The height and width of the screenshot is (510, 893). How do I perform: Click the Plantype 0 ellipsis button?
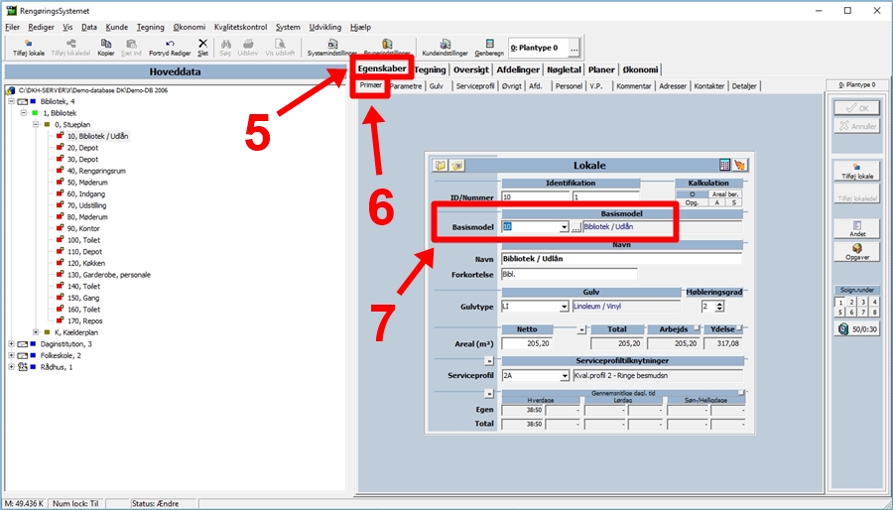coord(574,49)
